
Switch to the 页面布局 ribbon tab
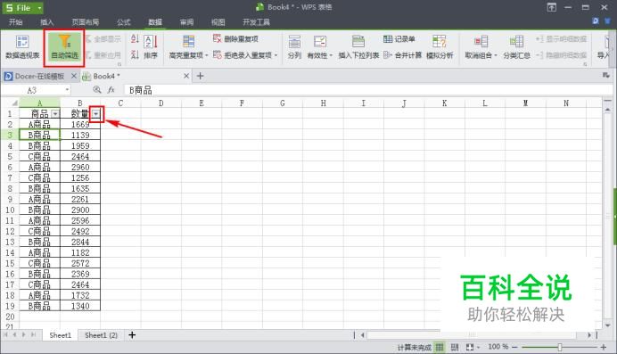click(86, 22)
